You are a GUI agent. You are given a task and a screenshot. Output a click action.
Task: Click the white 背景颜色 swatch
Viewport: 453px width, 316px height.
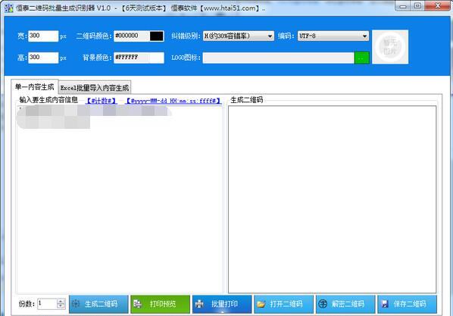157,58
